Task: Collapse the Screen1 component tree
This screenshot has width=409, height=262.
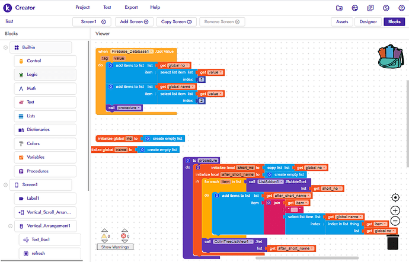Action: [5, 185]
